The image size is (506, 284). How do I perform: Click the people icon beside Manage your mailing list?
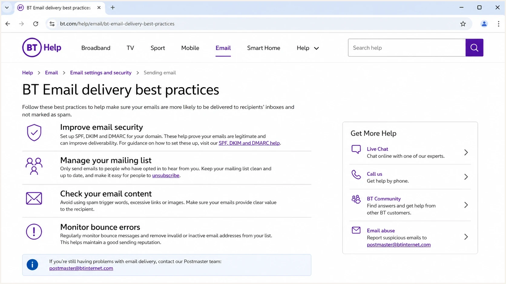[x=34, y=166]
